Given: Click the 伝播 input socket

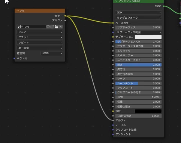Looking at the screenshot, I should 113,102.
